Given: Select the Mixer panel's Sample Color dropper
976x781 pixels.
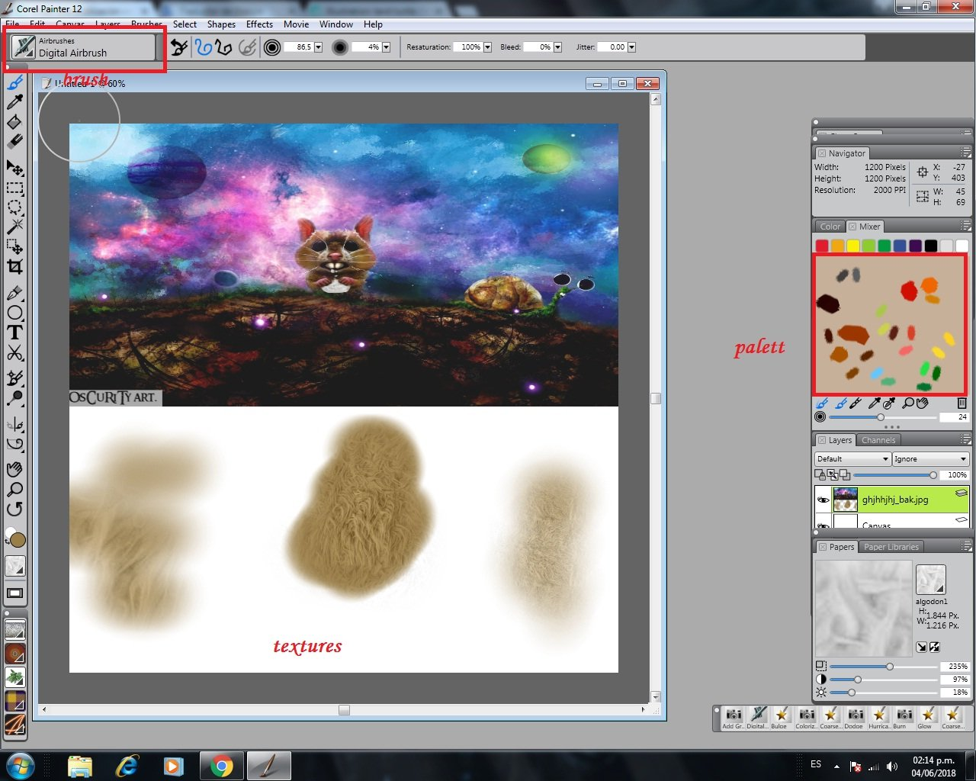Looking at the screenshot, I should coord(875,403).
